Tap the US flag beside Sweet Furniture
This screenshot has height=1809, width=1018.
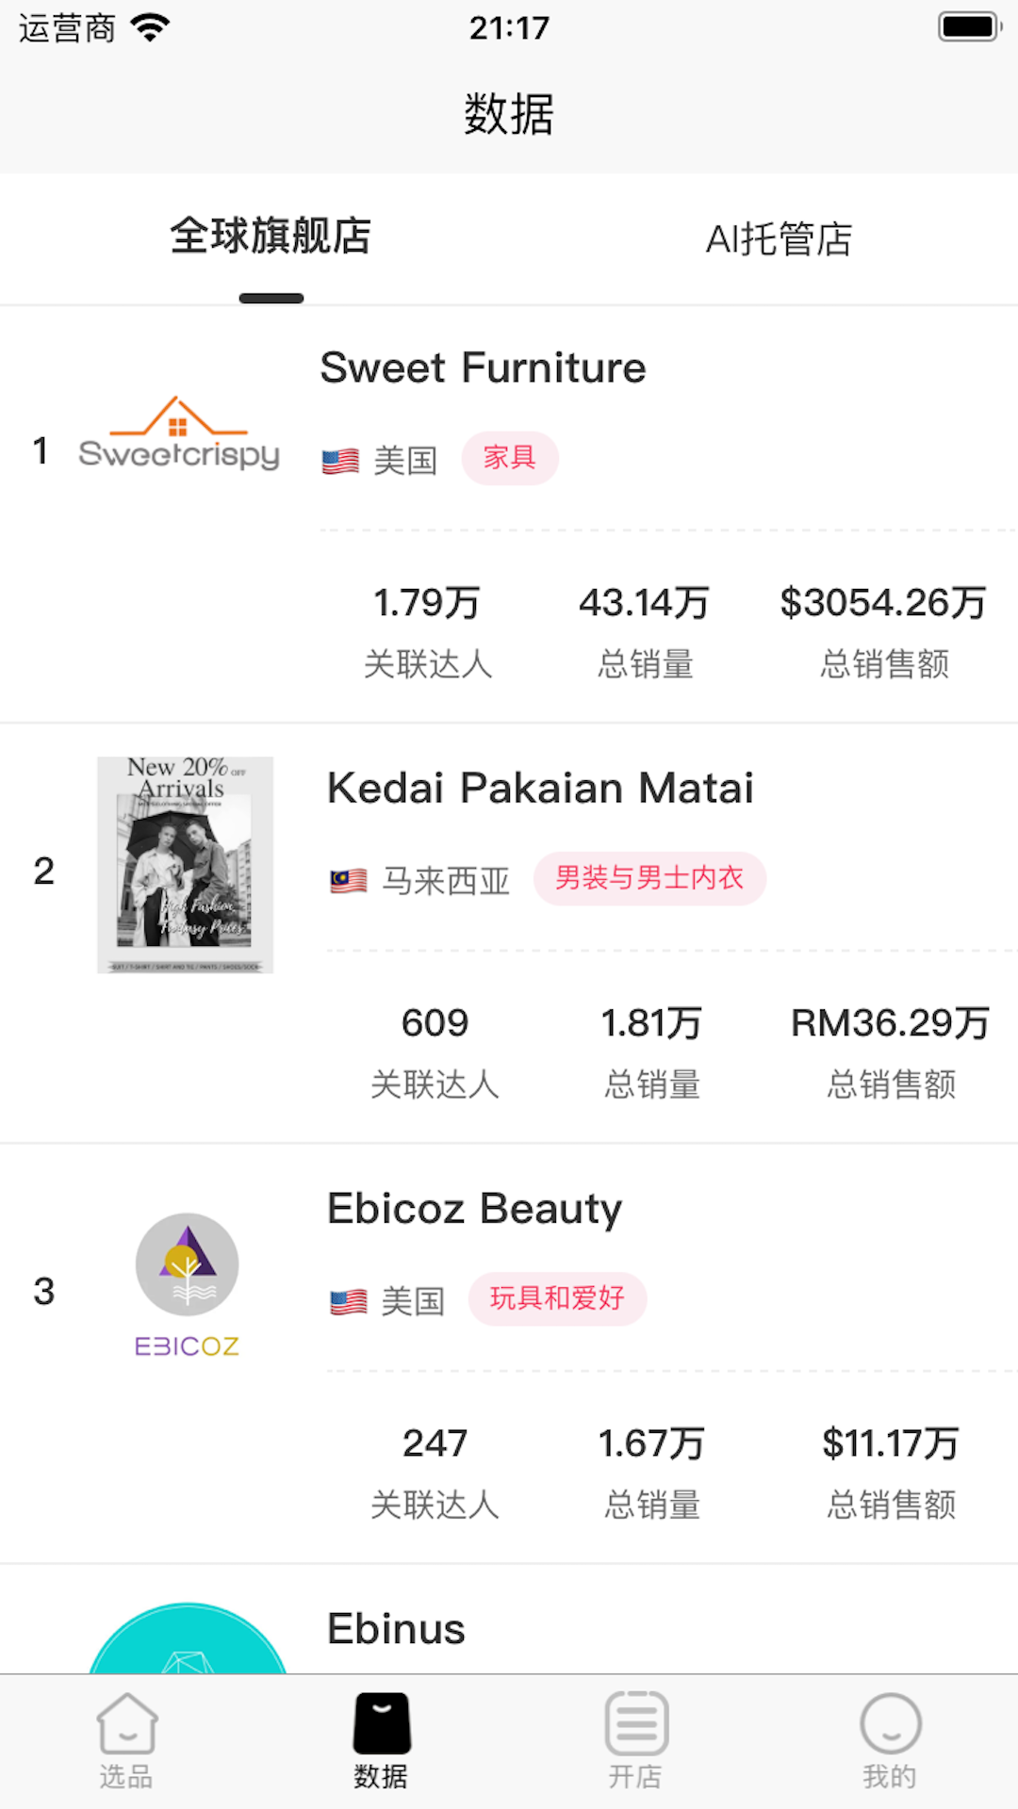pos(340,461)
